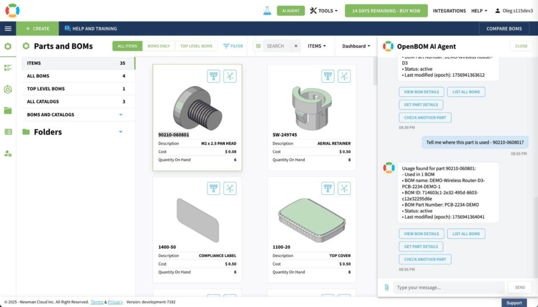Toggle the list layout icon beside search
This screenshot has height=307, width=538.
(258, 46)
